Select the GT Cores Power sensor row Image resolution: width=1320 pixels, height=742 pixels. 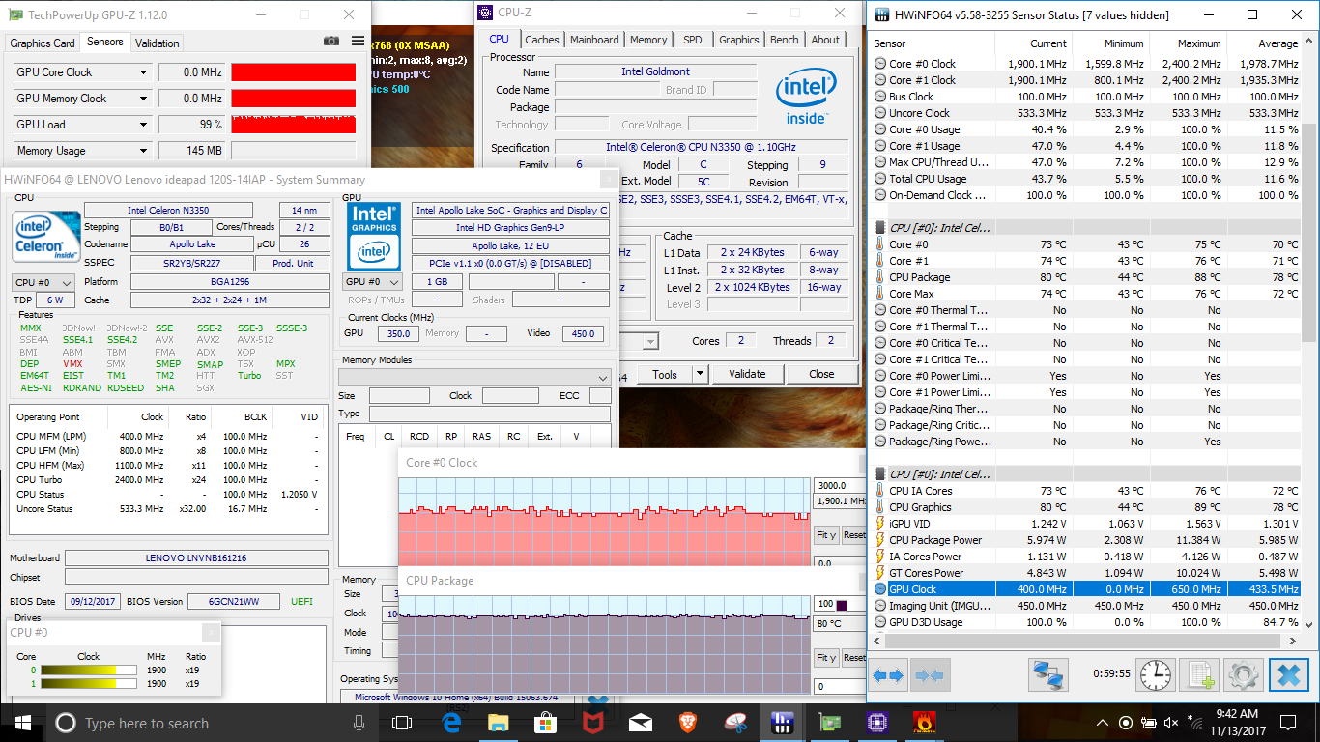pos(1086,573)
